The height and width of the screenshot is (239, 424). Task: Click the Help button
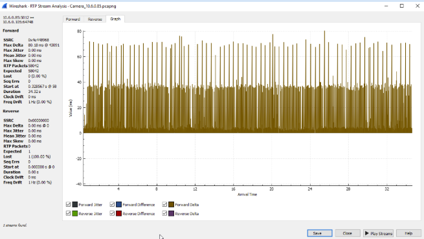408,233
